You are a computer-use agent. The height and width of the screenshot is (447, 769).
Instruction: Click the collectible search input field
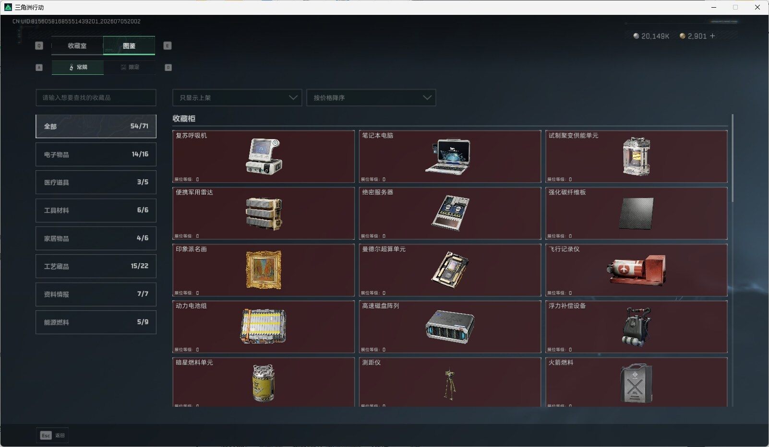tap(96, 97)
